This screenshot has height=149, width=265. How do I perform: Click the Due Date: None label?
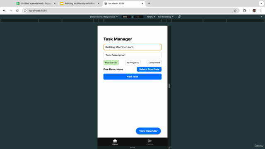click(113, 69)
